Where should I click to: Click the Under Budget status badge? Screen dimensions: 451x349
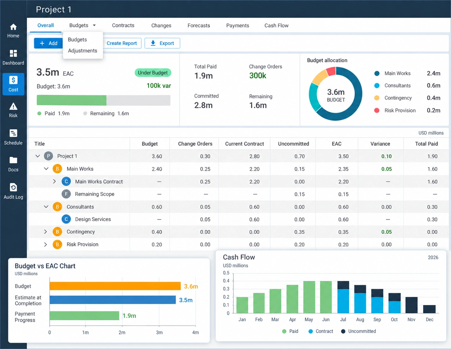153,73
